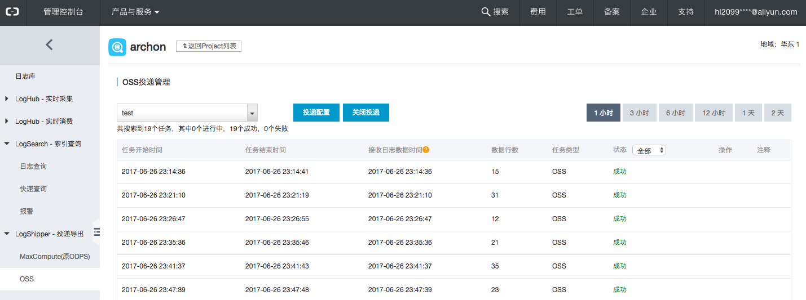Expand LogHub - 实时采集 tree item
The height and width of the screenshot is (300, 806).
[x=7, y=99]
